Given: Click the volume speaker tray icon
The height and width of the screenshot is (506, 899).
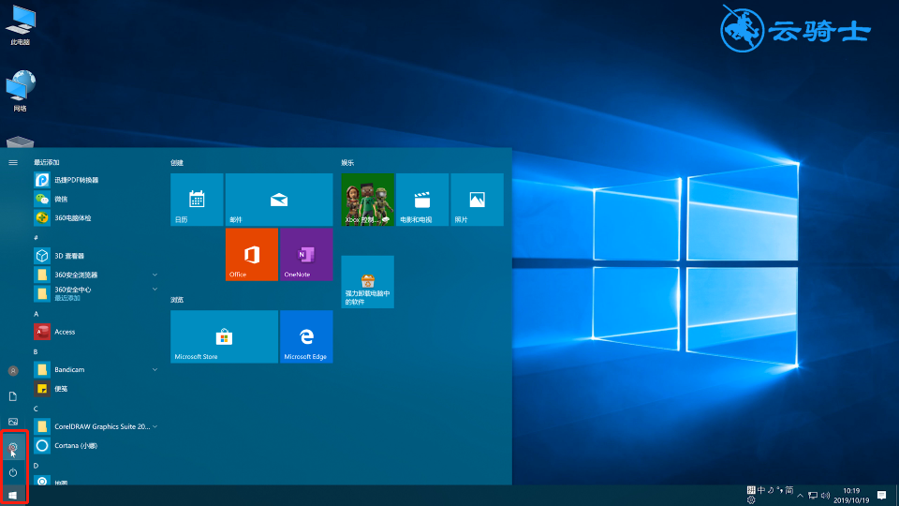Looking at the screenshot, I should [x=826, y=496].
